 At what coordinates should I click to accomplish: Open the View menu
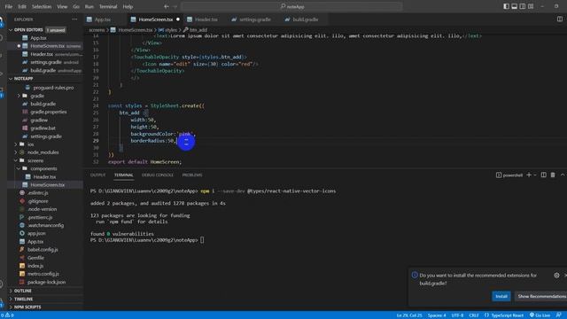[62, 6]
